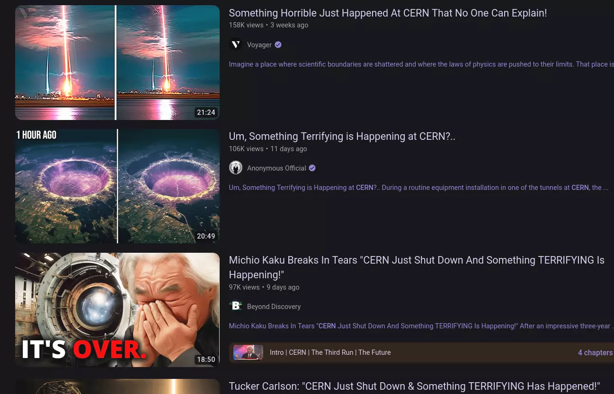The image size is (614, 394).
Task: Open chapter preview thumbnail icon
Action: pos(248,352)
